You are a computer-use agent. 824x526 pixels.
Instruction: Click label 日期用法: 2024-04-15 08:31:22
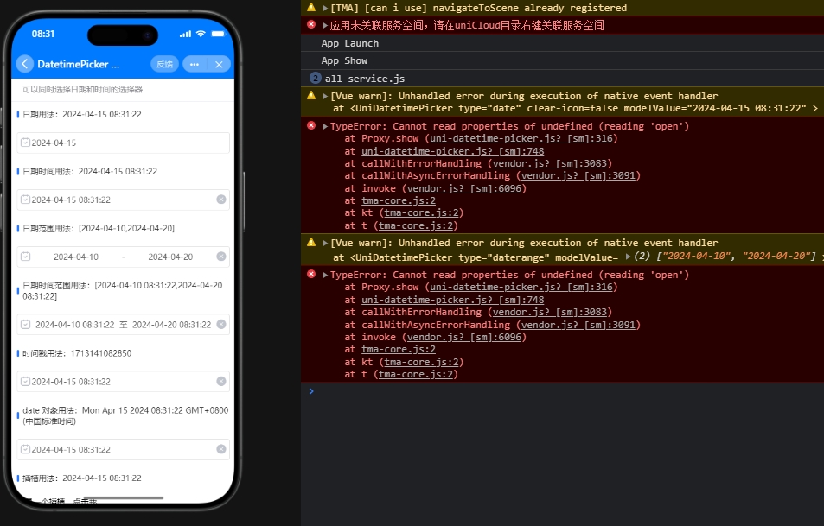coord(82,114)
